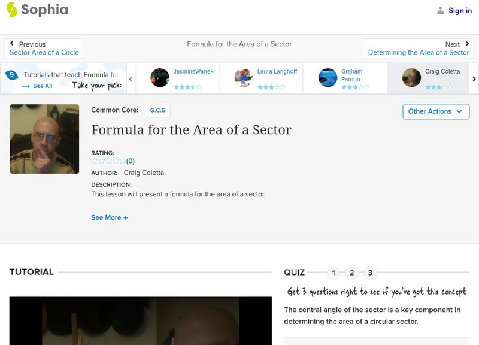The image size is (479, 345).
Task: Select quiz question 2
Action: [352, 273]
